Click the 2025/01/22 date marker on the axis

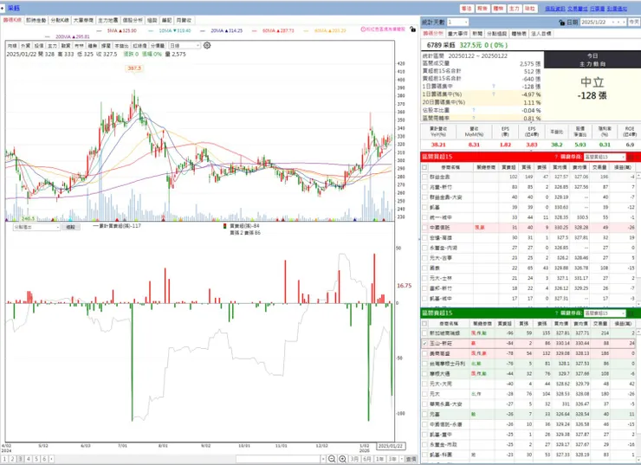(x=391, y=446)
